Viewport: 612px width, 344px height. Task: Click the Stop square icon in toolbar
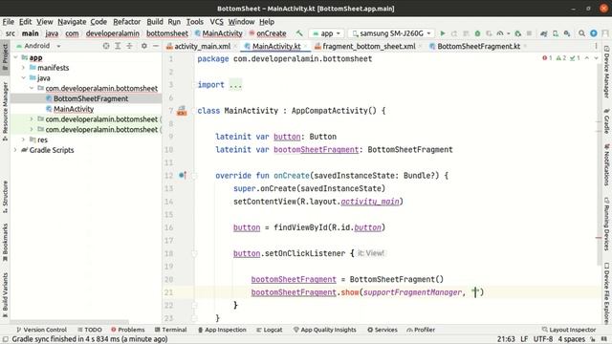pos(529,33)
